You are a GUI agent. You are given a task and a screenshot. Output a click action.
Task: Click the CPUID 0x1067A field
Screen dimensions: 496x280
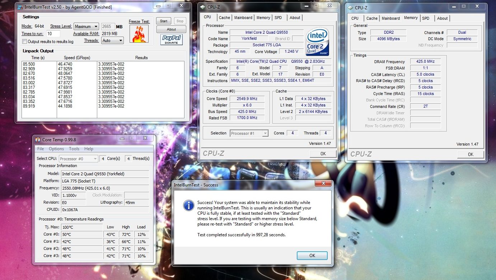point(105,209)
